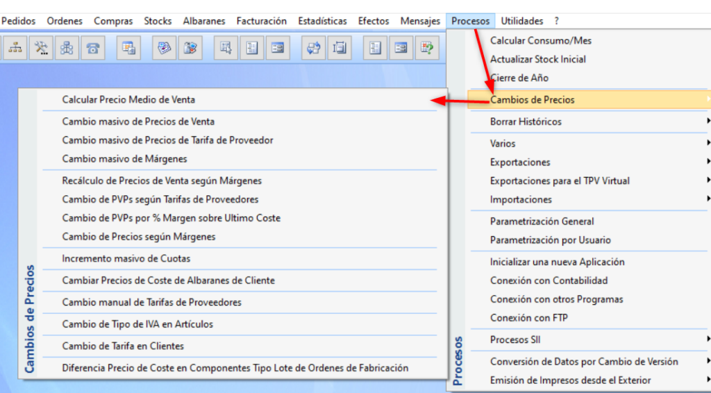The width and height of the screenshot is (711, 393).
Task: Open the Utilidades menu
Action: pyautogui.click(x=522, y=21)
